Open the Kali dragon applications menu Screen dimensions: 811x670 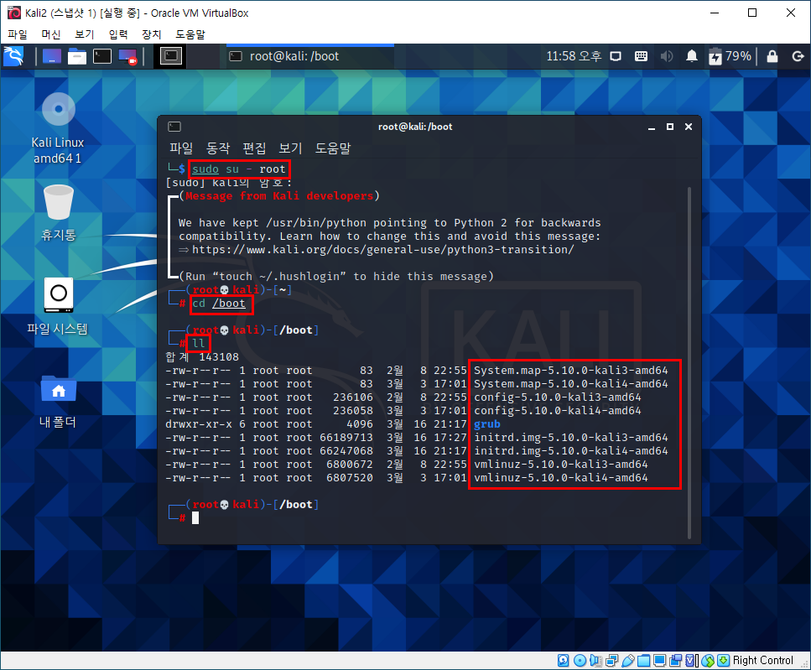pyautogui.click(x=13, y=56)
